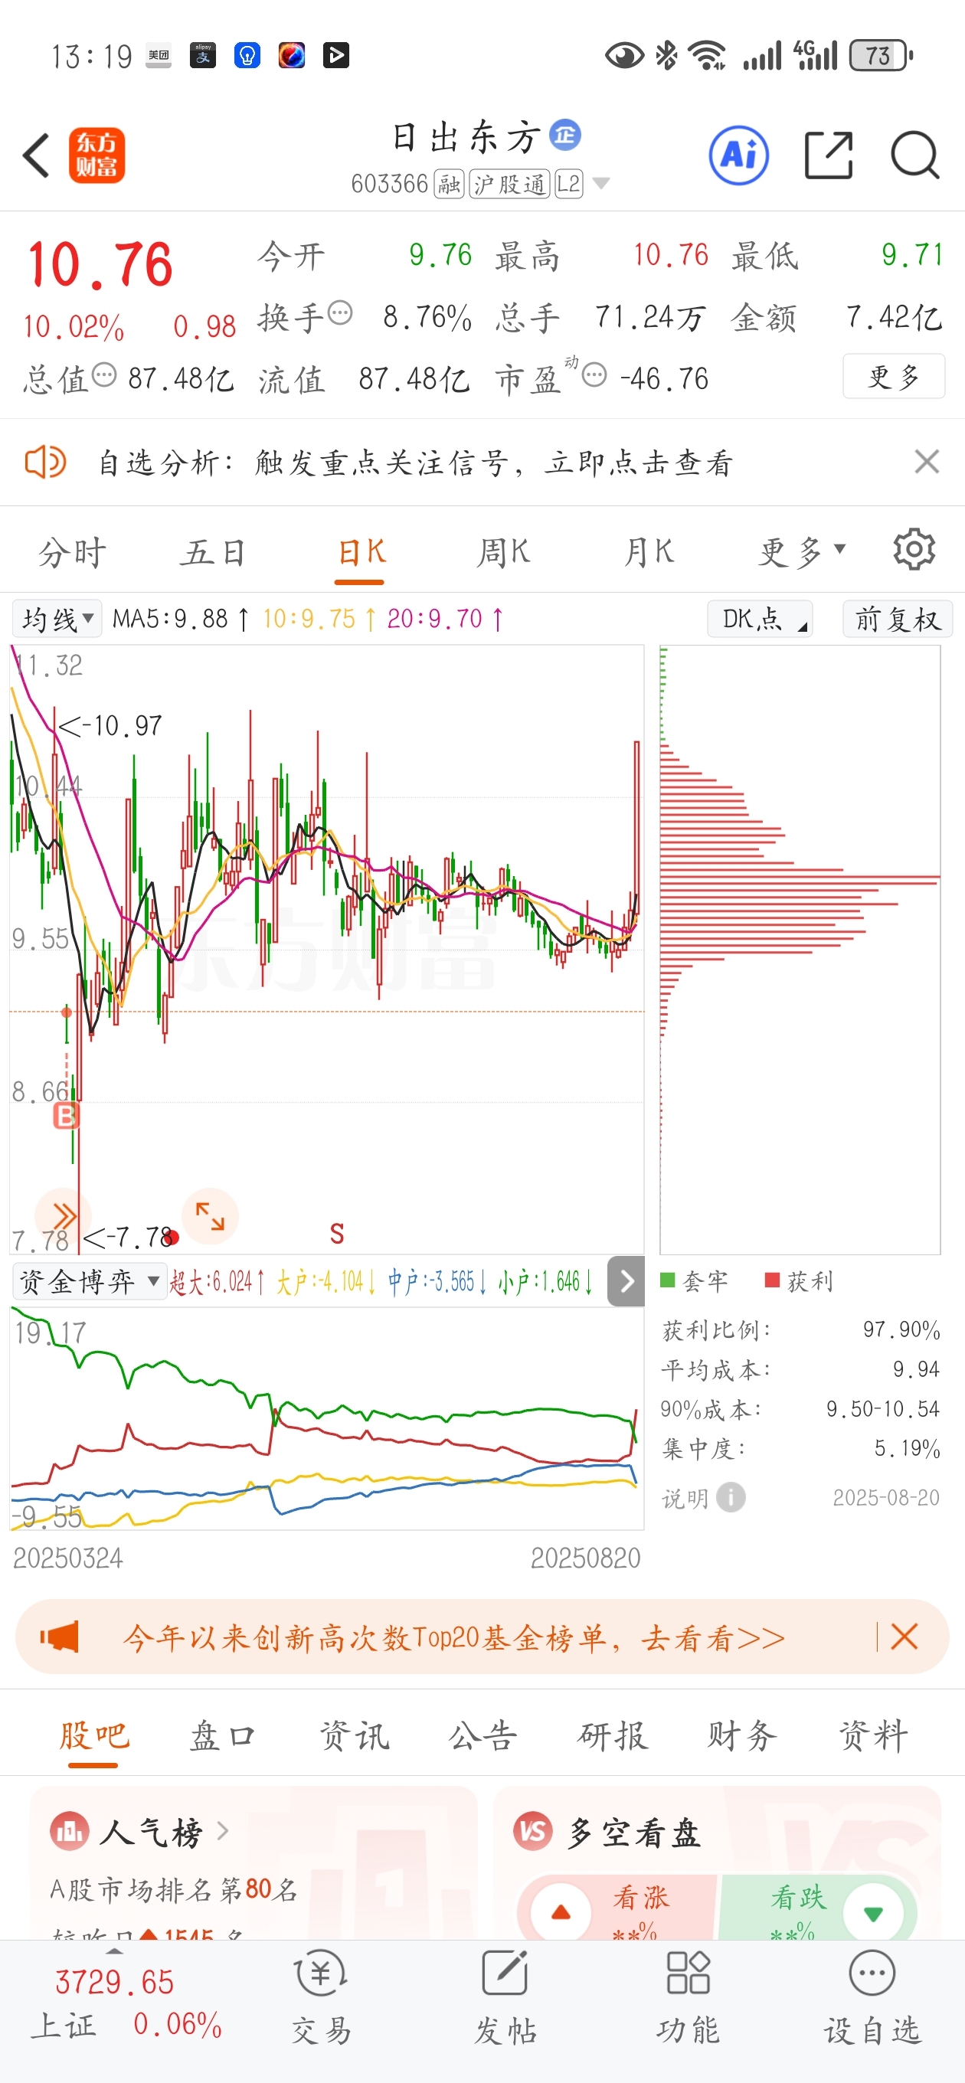Show 更多 quote details
This screenshot has width=965, height=2083.
point(894,376)
